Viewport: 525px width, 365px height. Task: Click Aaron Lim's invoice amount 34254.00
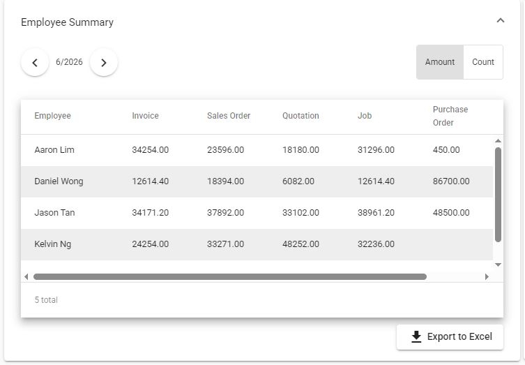point(151,150)
